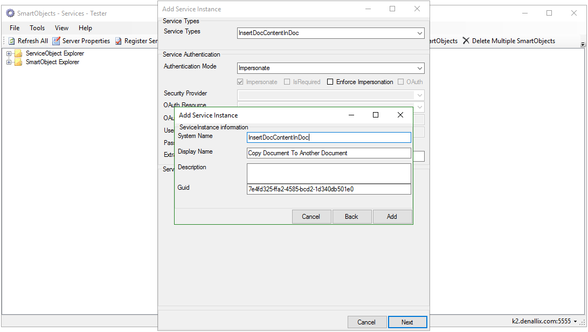Screen dimensions: 588x332
Task: Open Server Properties from toolbar
Action: tap(56, 41)
